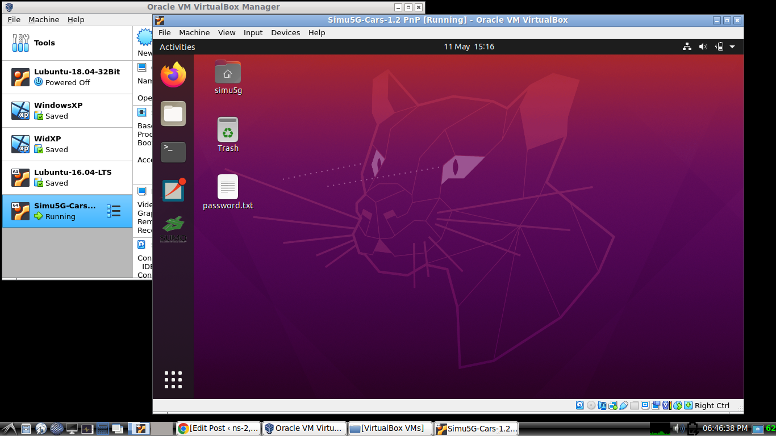776x436 pixels.
Task: Click the audio indicator in VM status bar
Action: click(x=602, y=405)
